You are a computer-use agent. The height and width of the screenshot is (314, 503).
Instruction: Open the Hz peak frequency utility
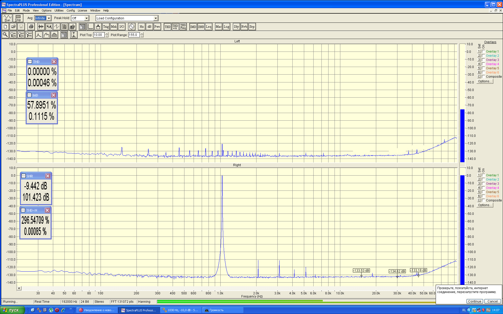[x=141, y=27]
